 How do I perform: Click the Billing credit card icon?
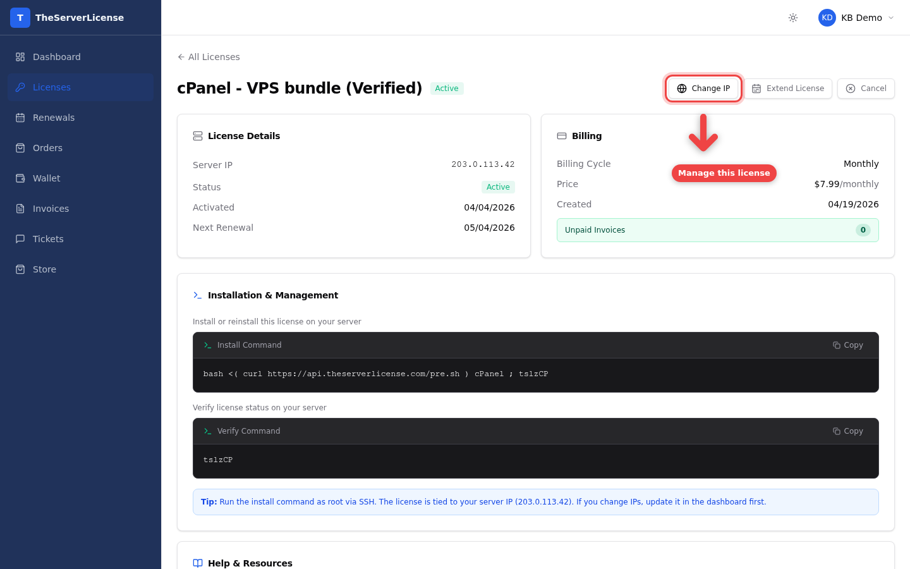(562, 136)
